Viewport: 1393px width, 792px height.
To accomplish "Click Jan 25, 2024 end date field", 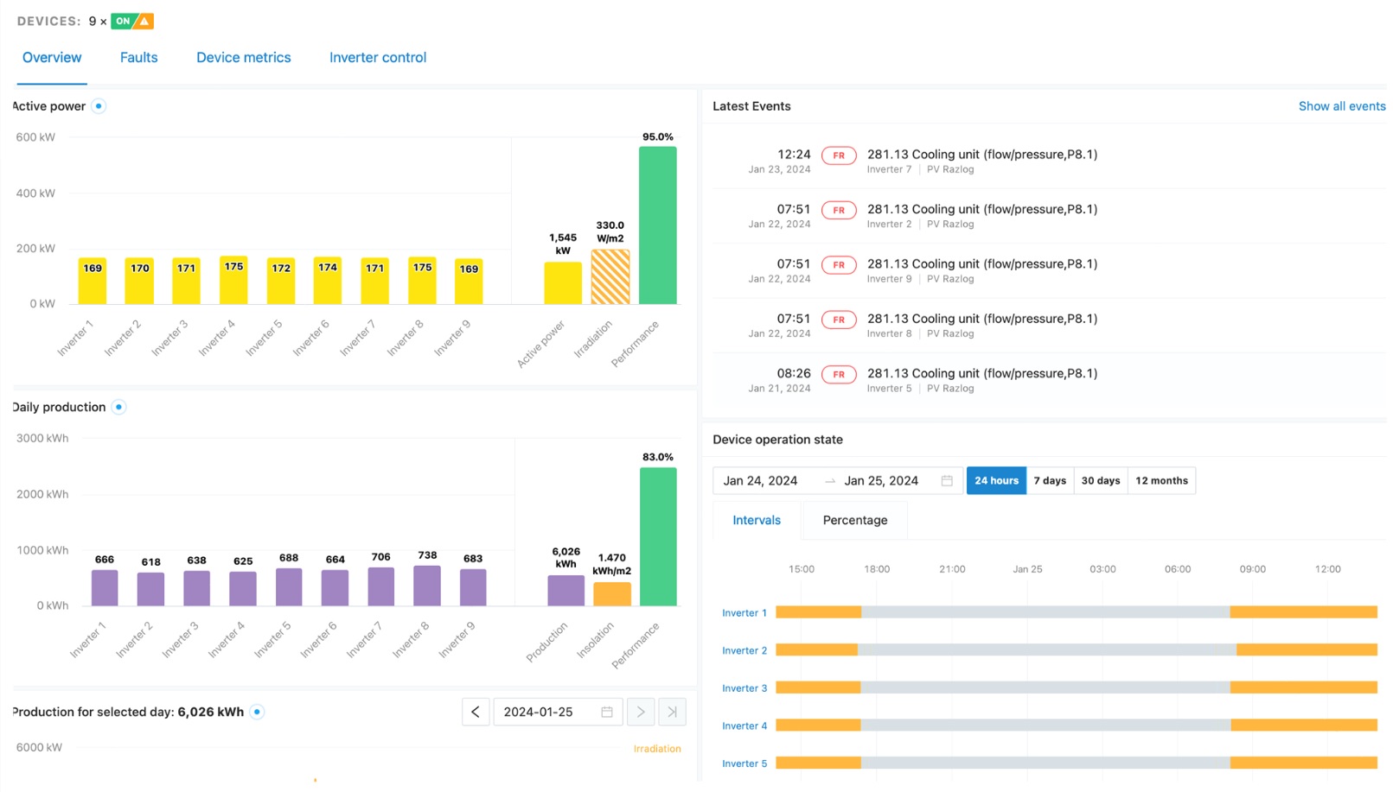I will (881, 480).
